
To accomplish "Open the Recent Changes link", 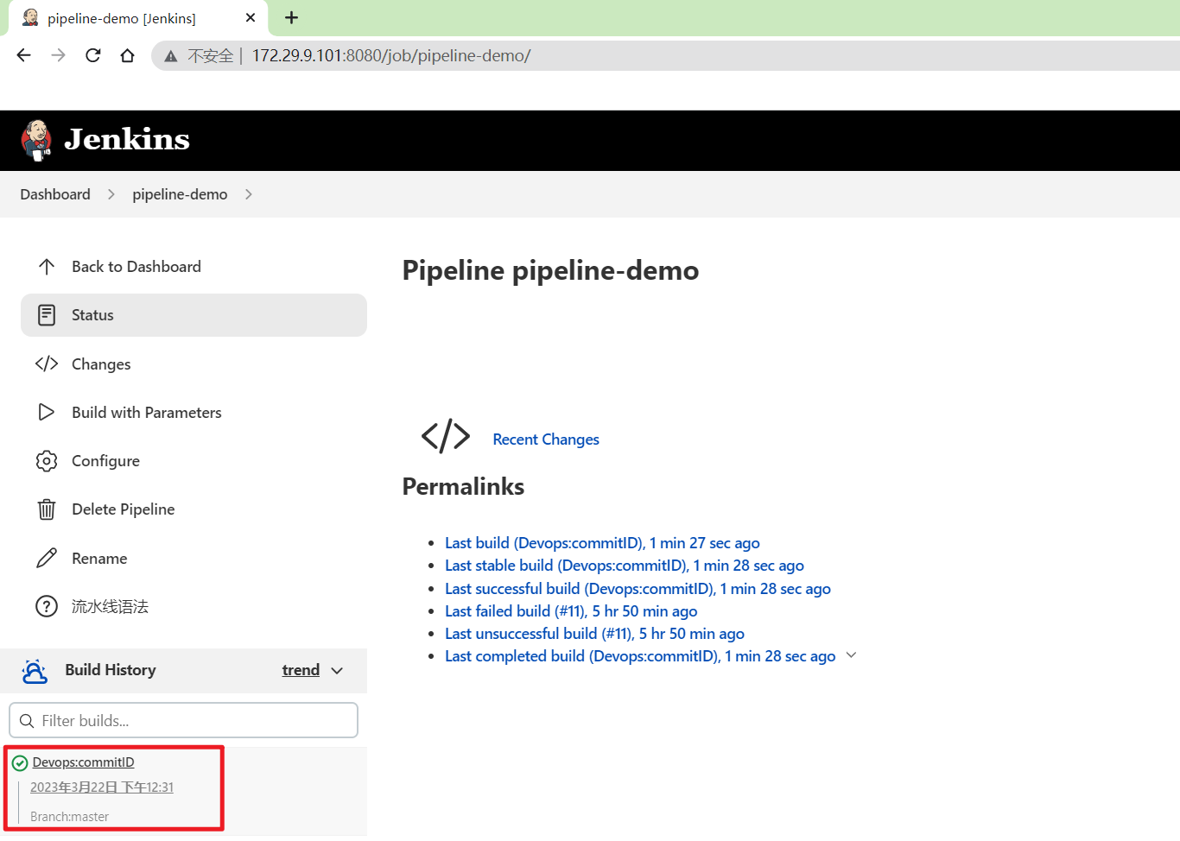I will 546,439.
